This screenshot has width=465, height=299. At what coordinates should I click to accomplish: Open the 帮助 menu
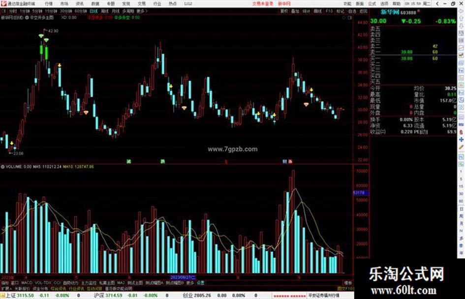(x=397, y=3)
